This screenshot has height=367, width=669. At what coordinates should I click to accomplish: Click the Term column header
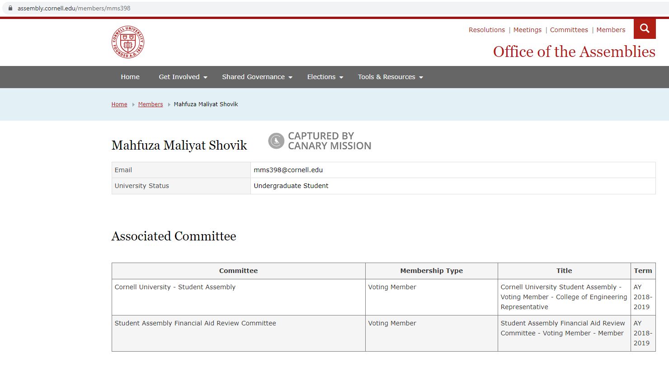[x=643, y=271]
